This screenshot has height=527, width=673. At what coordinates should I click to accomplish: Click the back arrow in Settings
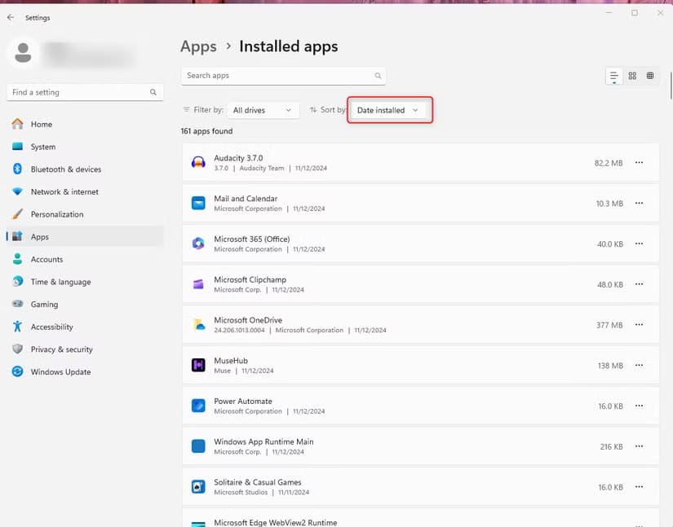pos(11,17)
